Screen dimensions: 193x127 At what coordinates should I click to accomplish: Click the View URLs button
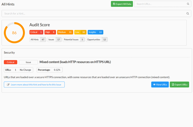tap(160, 84)
